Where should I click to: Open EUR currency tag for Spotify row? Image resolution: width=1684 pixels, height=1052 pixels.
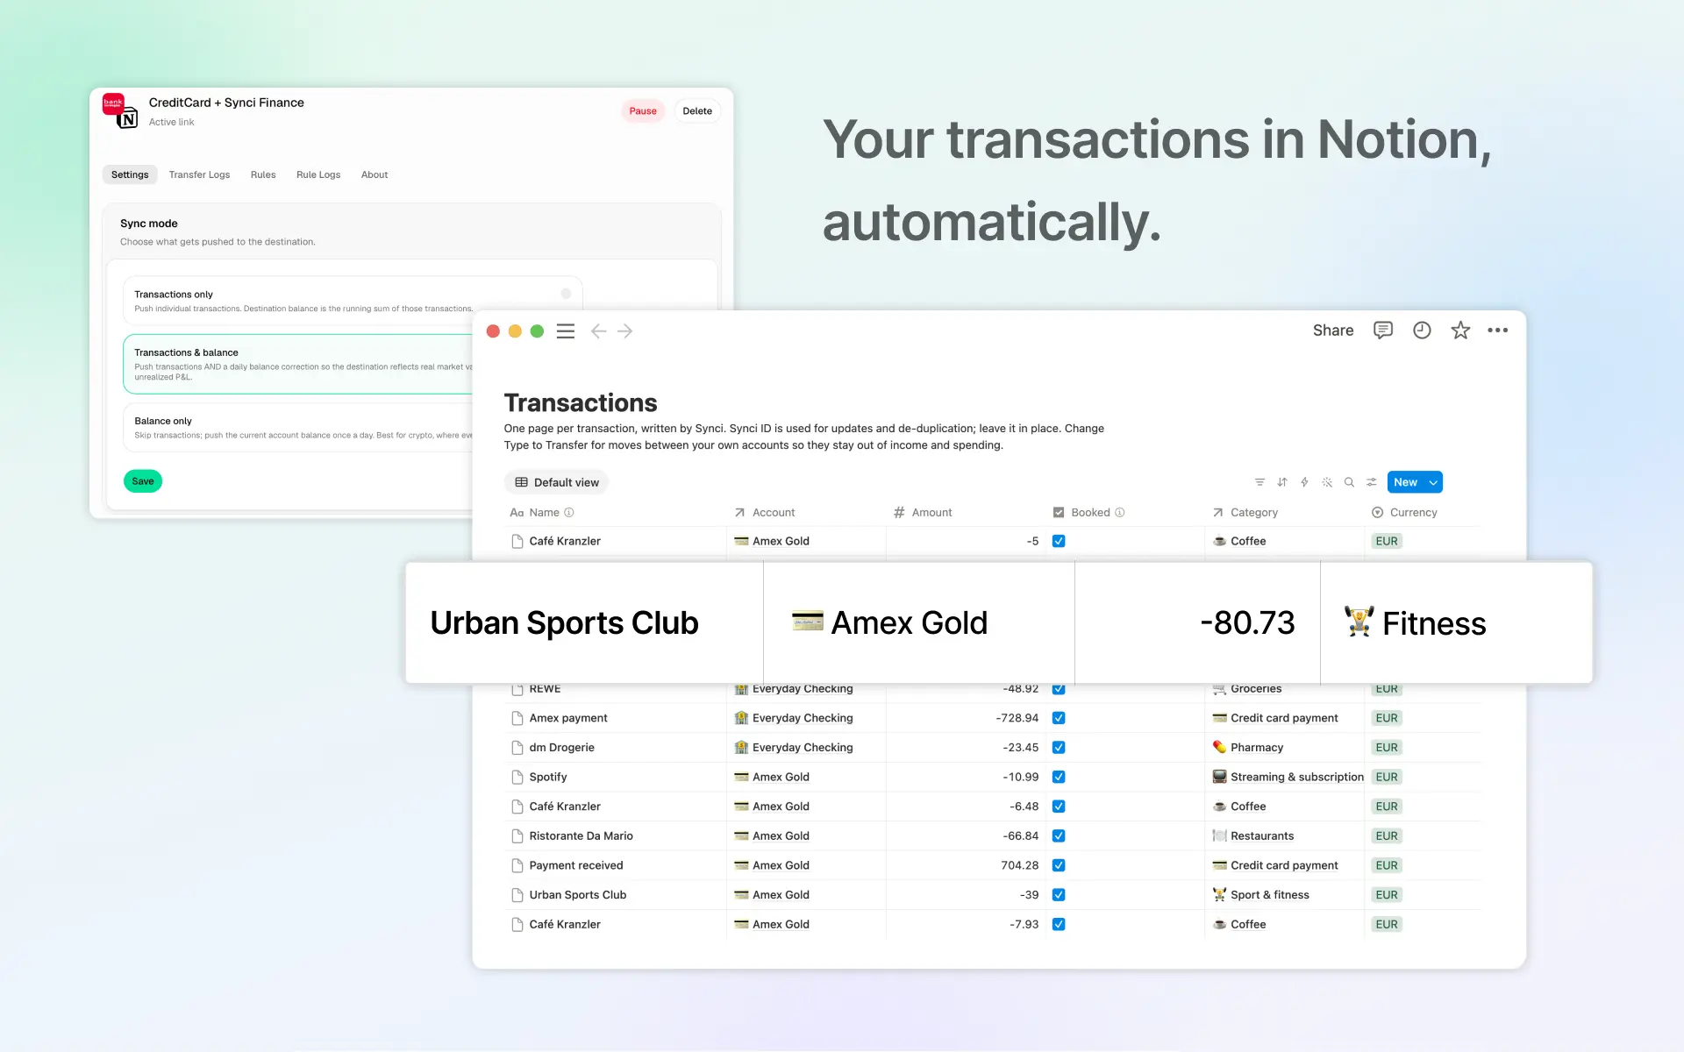coord(1387,777)
